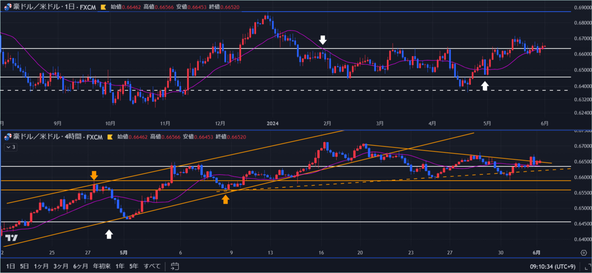Image resolution: width=592 pixels, height=273 pixels.
Task: Click the AUD/USD currency logo on the daily chart
Action: click(x=7, y=7)
